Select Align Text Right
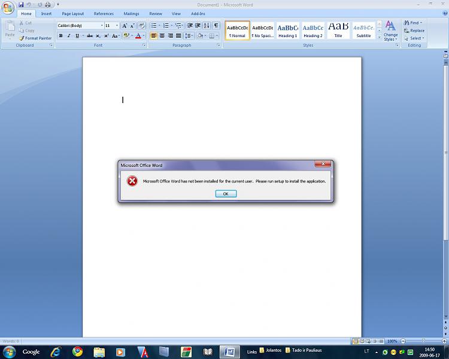449x359 pixels. [x=171, y=36]
